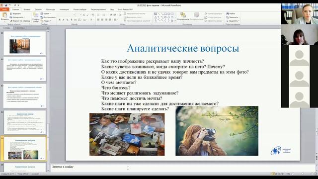Select the rectangle shape in shapes gallery
This screenshot has height=179, width=318.
(165, 14)
